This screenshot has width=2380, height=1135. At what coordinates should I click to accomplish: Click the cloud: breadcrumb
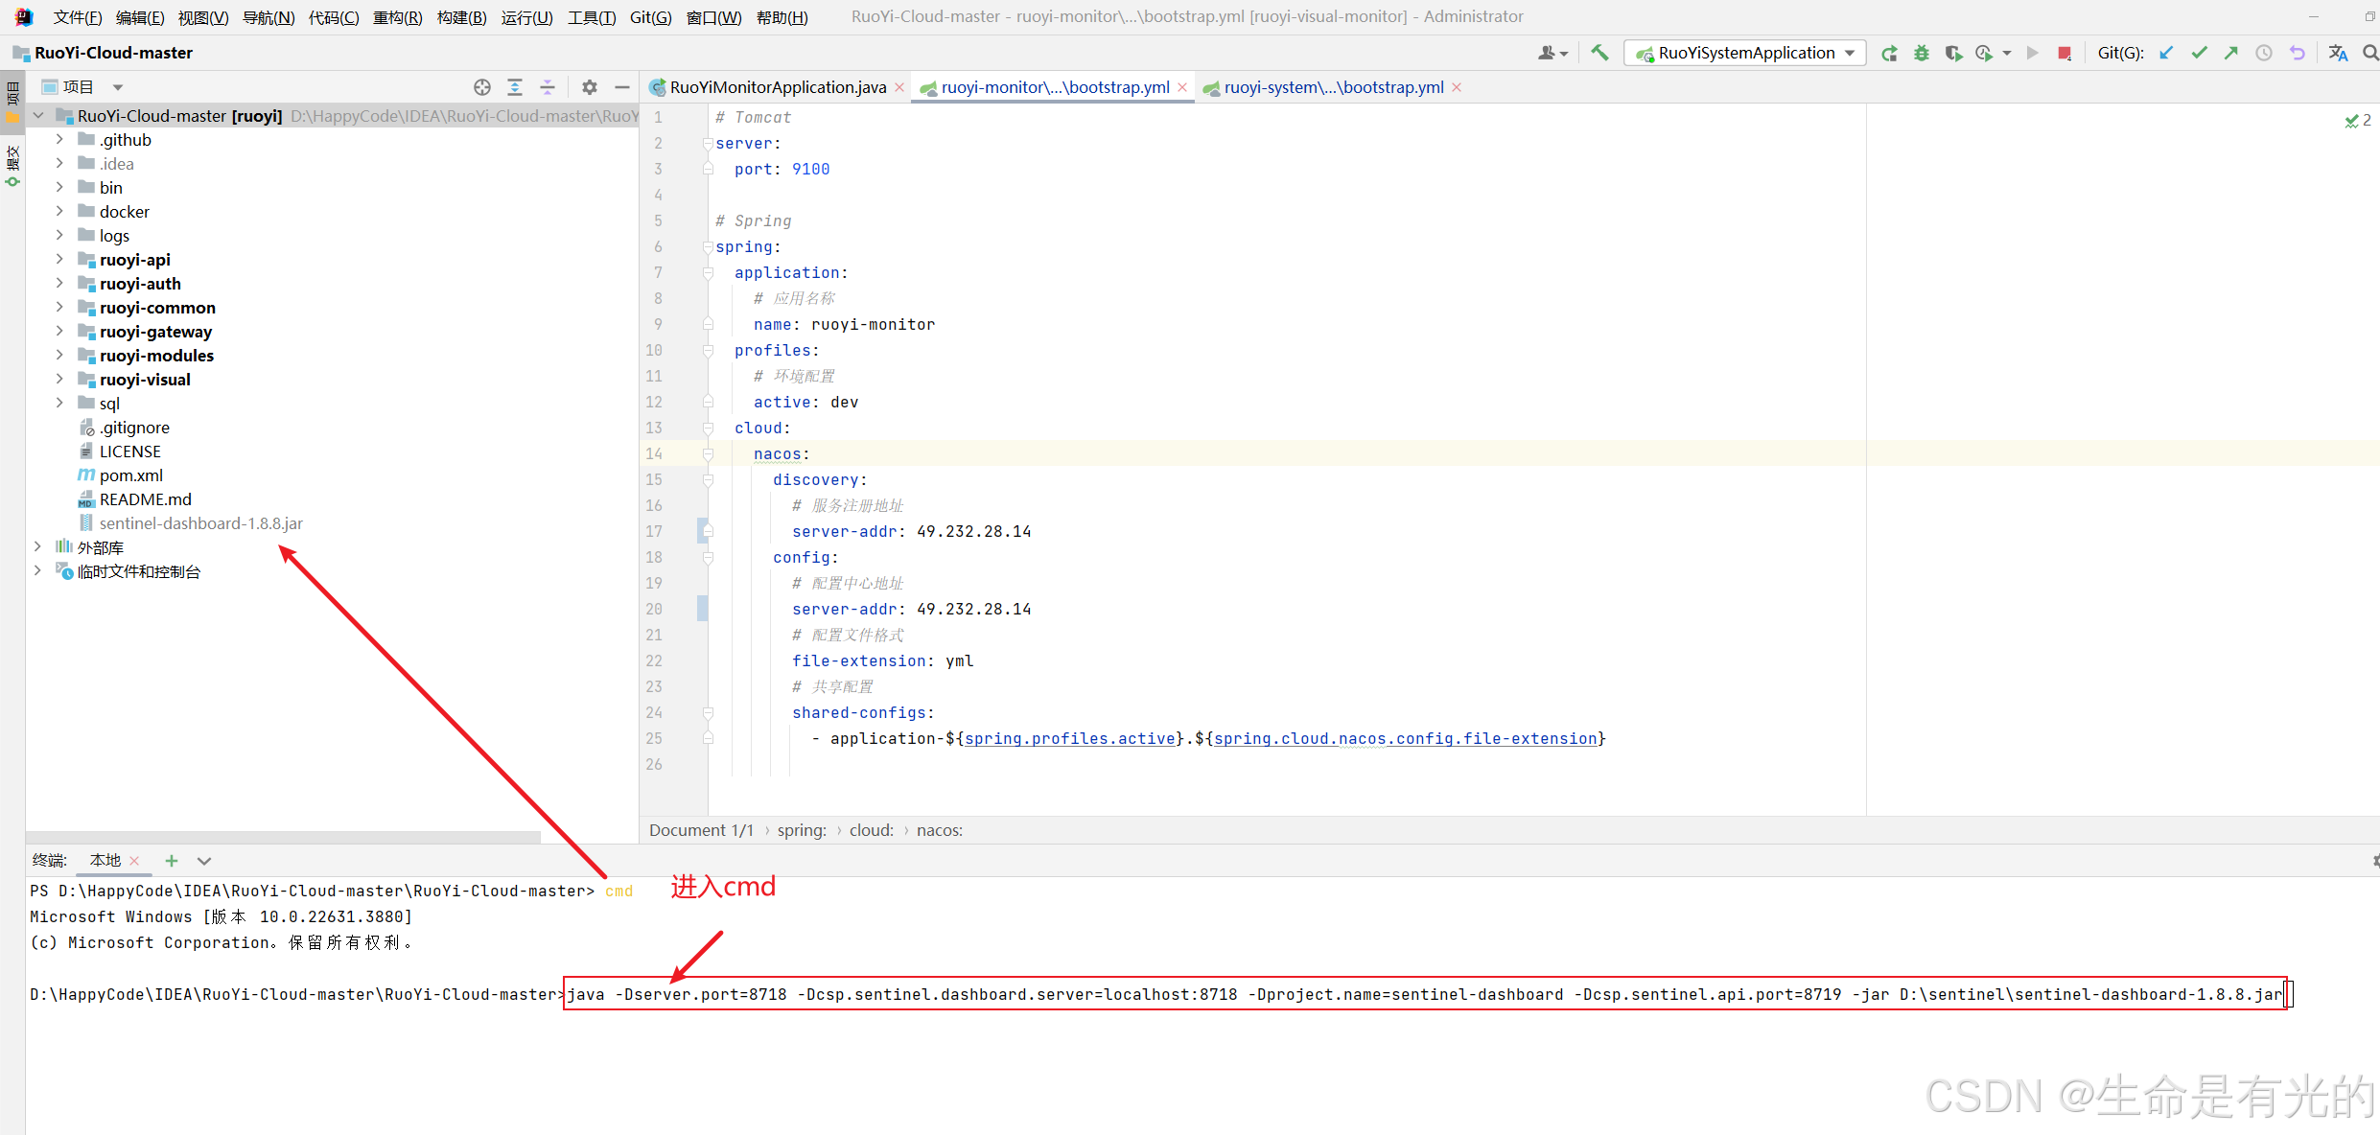click(871, 830)
